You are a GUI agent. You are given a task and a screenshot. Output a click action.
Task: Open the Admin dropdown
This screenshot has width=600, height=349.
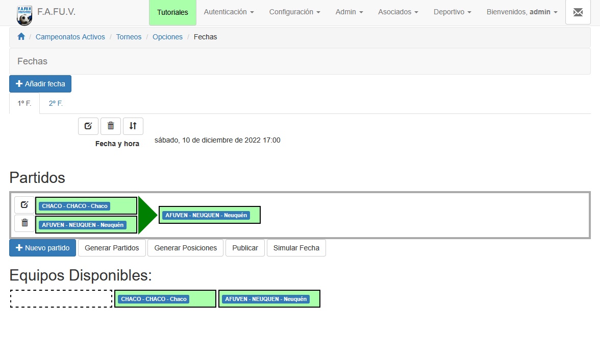348,12
